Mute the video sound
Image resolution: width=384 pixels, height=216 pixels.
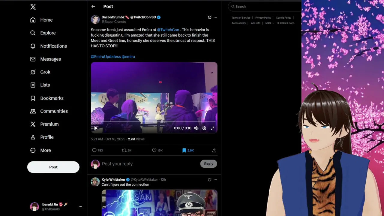[x=196, y=128]
